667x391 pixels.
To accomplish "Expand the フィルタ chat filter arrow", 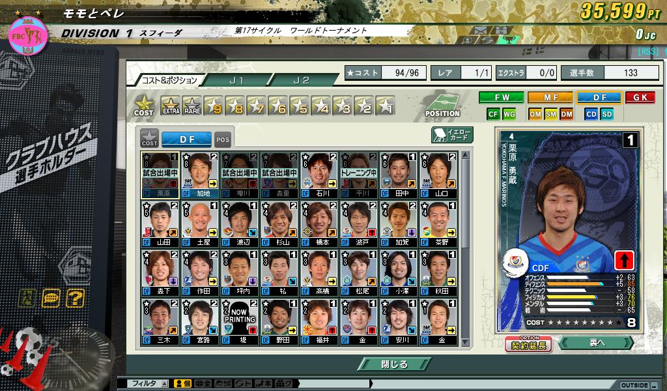I will pyautogui.click(x=164, y=384).
